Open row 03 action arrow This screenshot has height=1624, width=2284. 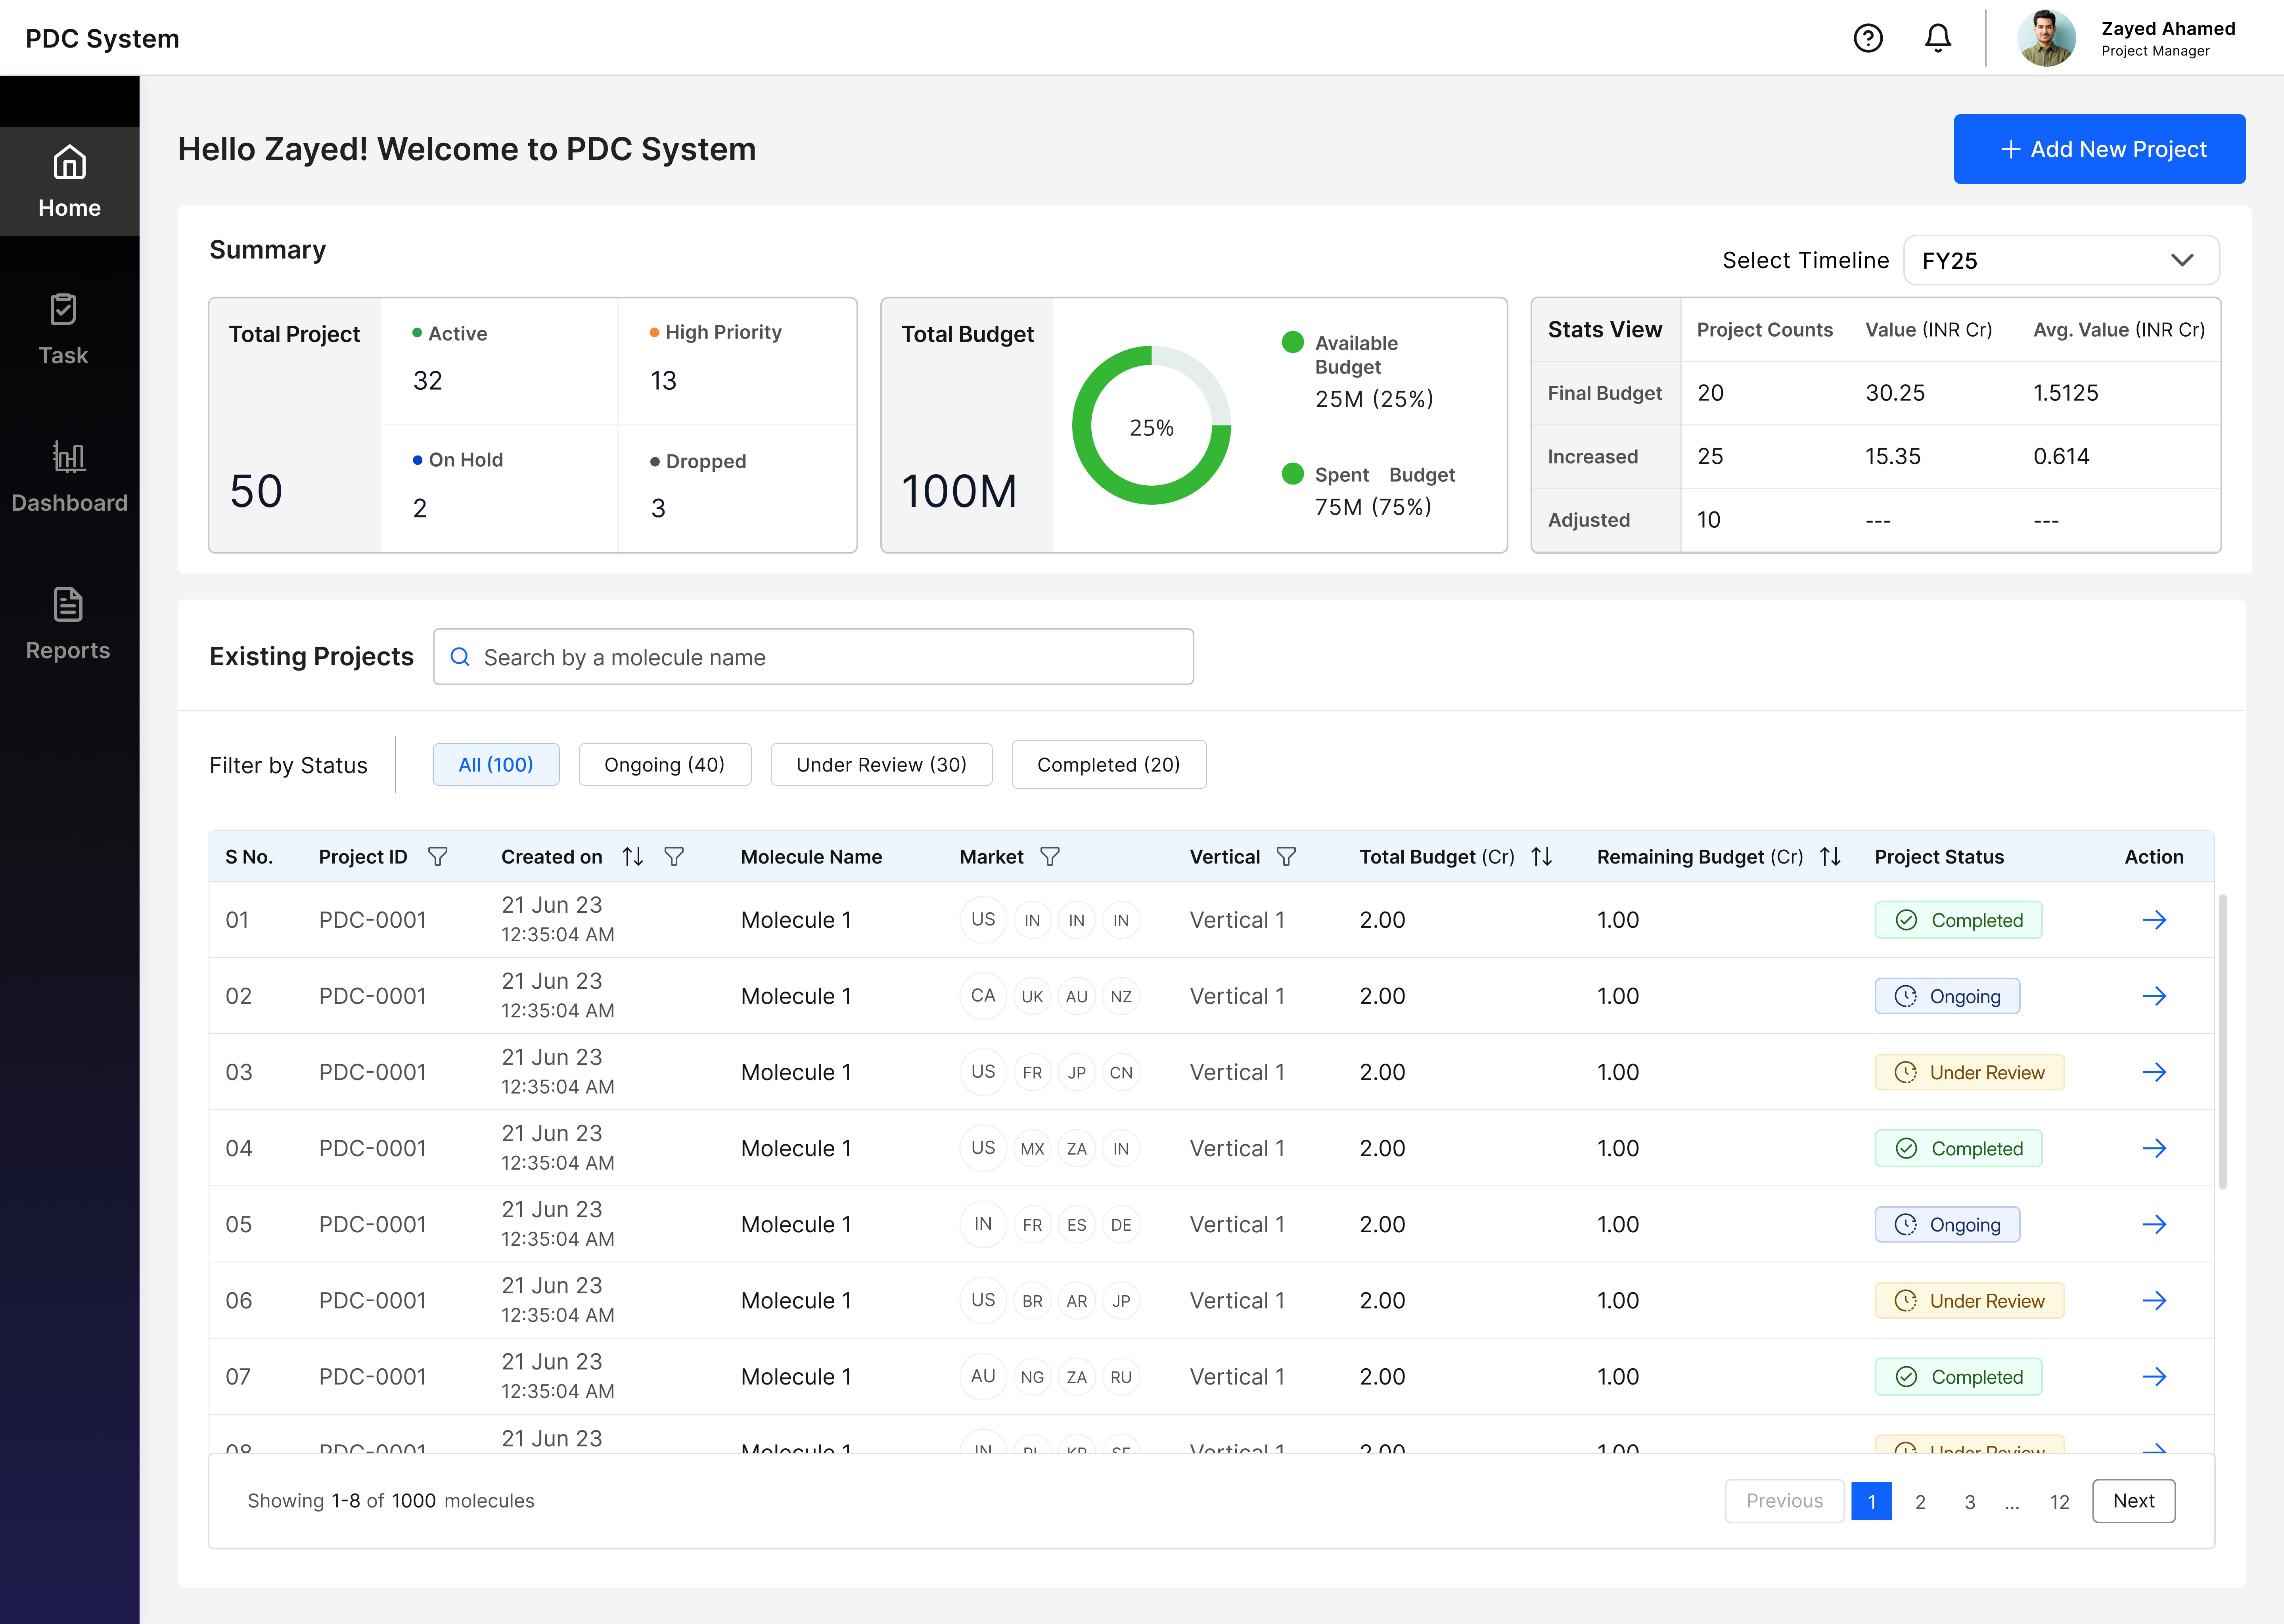click(x=2153, y=1072)
